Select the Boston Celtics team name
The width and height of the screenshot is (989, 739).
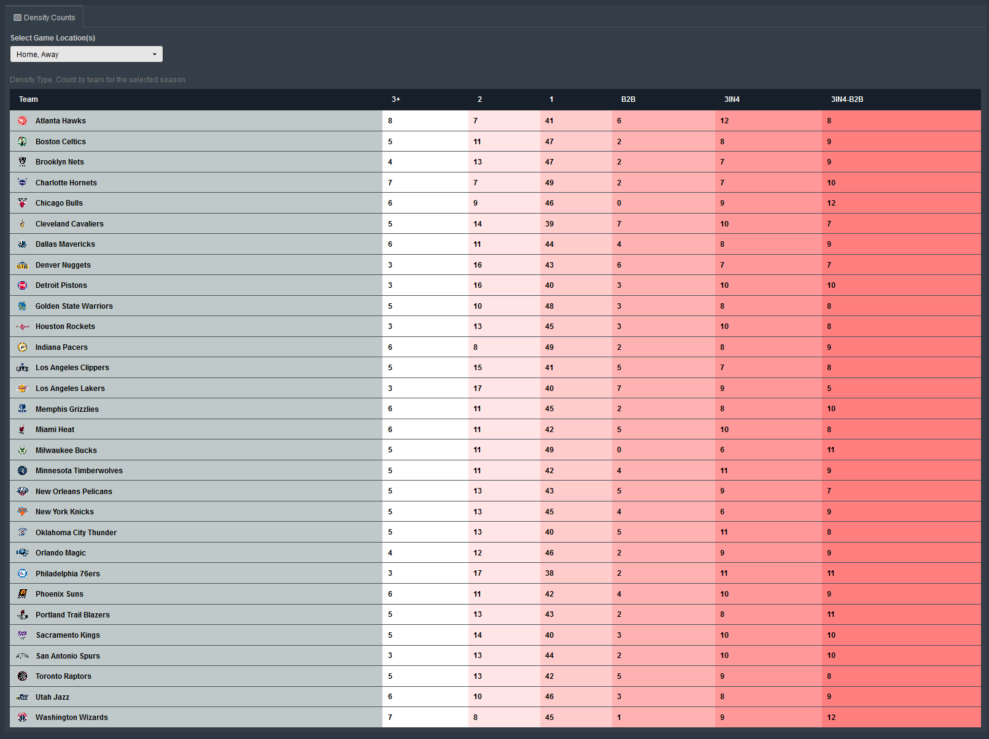61,142
